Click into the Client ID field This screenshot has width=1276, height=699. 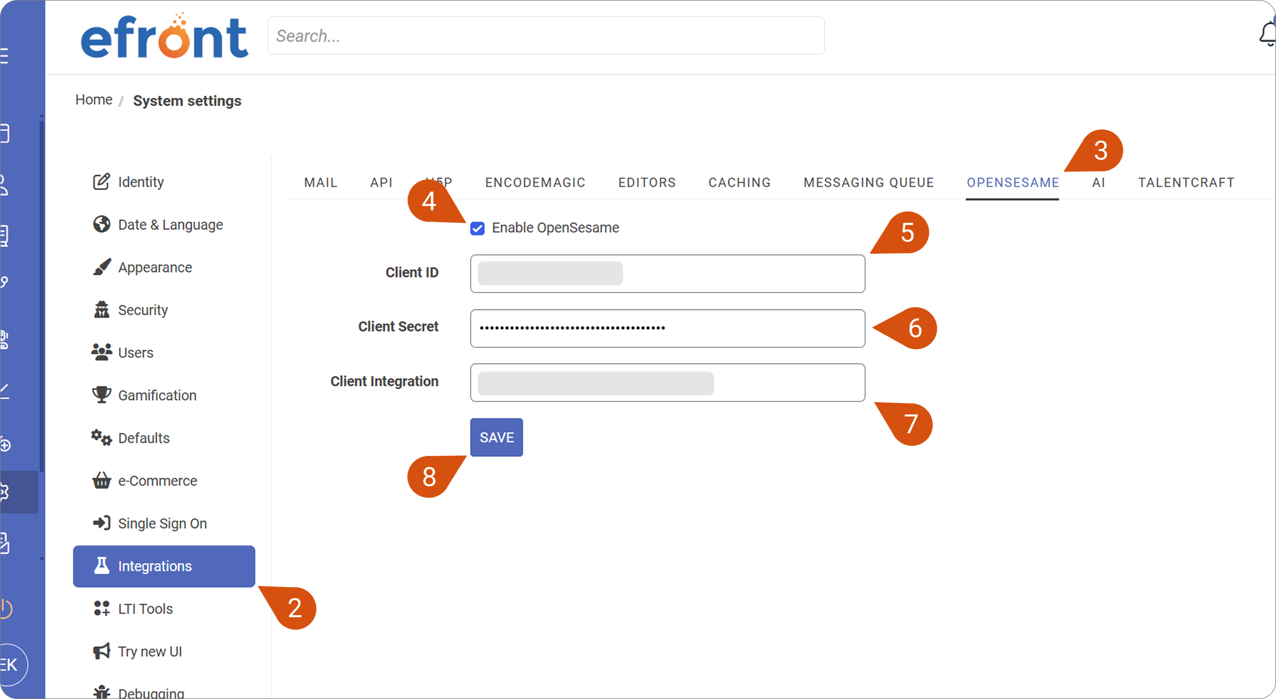pyautogui.click(x=667, y=274)
